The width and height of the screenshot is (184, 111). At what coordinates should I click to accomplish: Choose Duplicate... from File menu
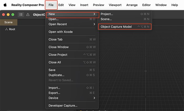72,75
